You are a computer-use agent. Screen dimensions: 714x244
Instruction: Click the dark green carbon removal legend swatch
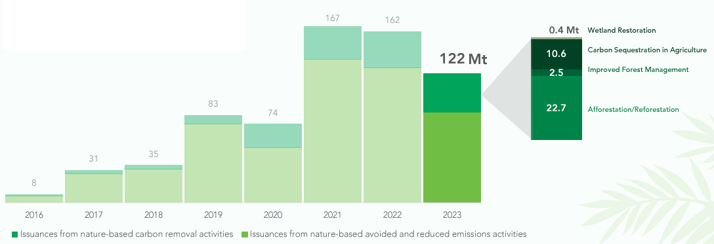pyautogui.click(x=14, y=234)
